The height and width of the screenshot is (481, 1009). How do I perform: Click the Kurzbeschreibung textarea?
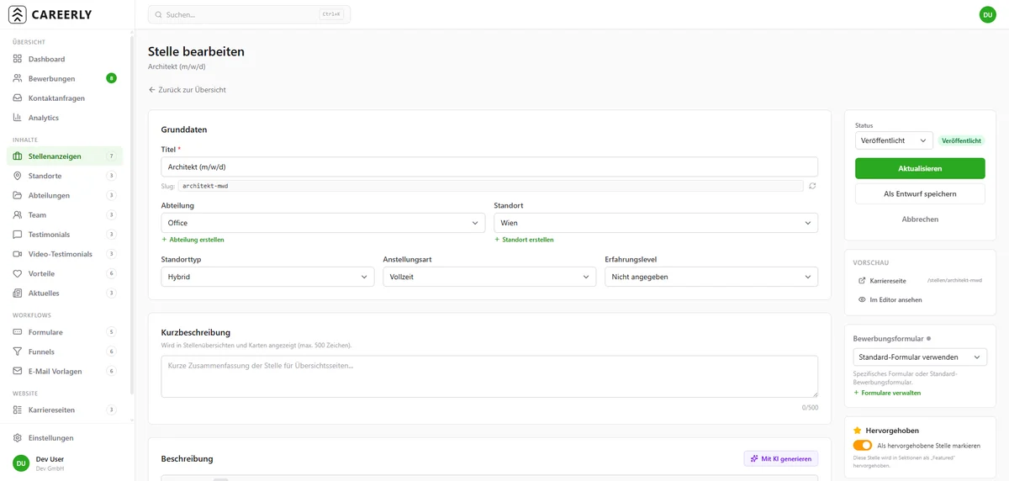pos(489,376)
